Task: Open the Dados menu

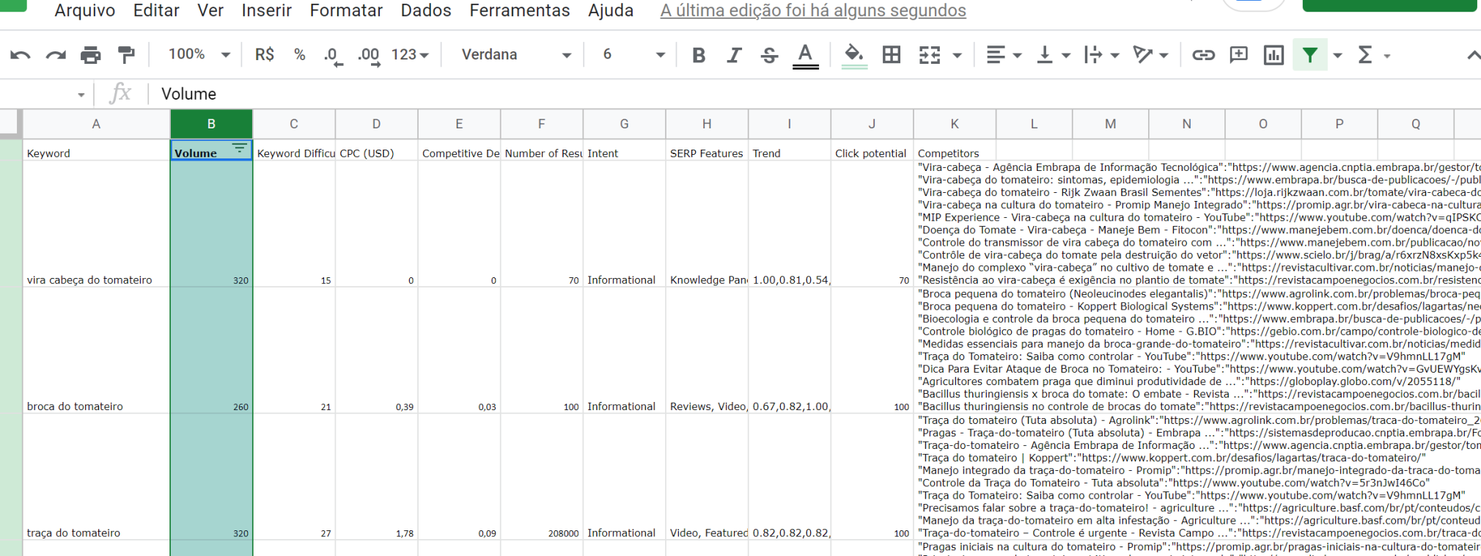Action: point(426,11)
